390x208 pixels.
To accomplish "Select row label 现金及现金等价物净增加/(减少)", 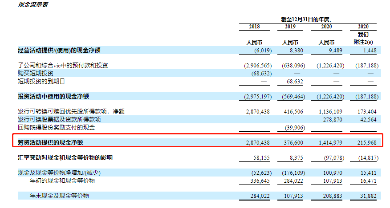I will tap(59, 173).
